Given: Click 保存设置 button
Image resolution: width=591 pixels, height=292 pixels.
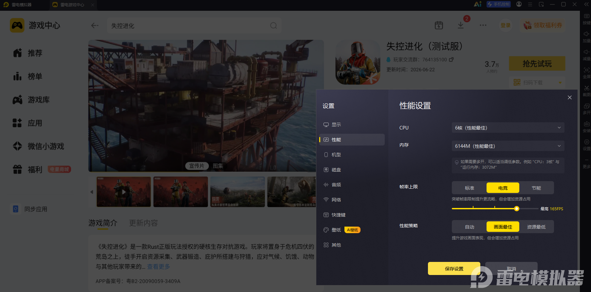Looking at the screenshot, I should pos(454,268).
